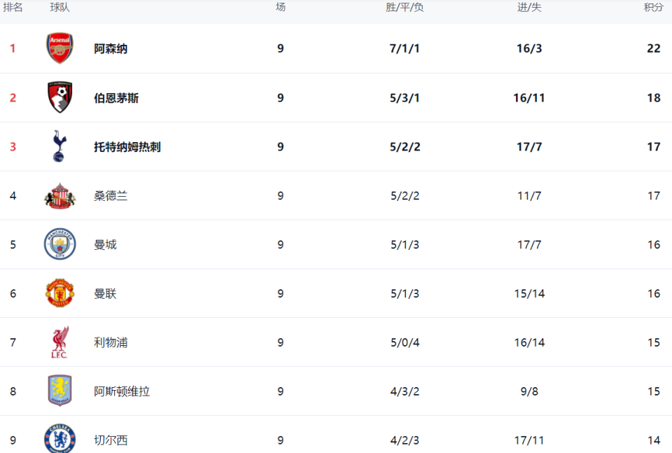Open the 伯恩茅斯 team link
The image size is (672, 453).
(x=116, y=98)
